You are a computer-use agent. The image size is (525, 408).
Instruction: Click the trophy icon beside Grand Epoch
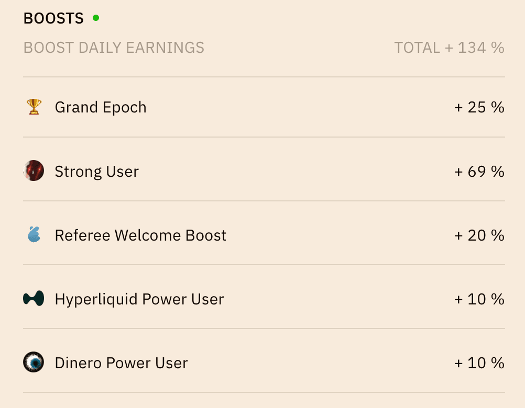[34, 107]
